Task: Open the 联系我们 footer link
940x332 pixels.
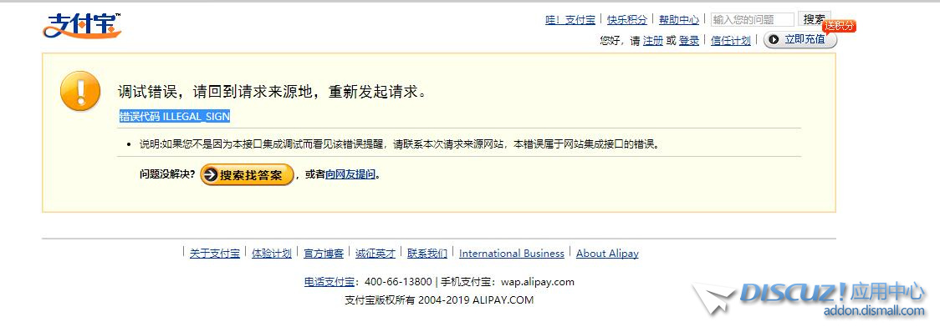Action: tap(427, 254)
